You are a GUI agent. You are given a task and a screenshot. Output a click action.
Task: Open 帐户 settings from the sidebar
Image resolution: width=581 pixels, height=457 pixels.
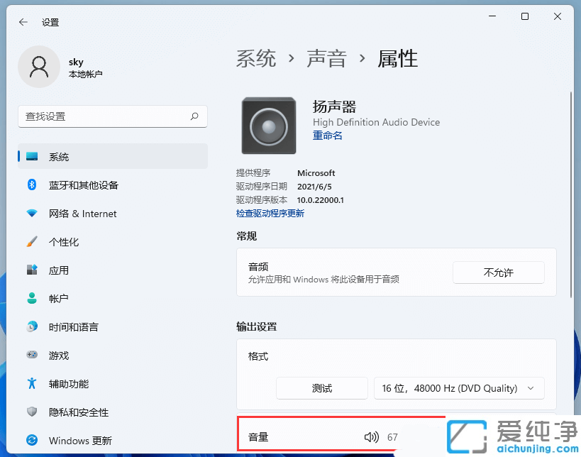[x=60, y=299]
